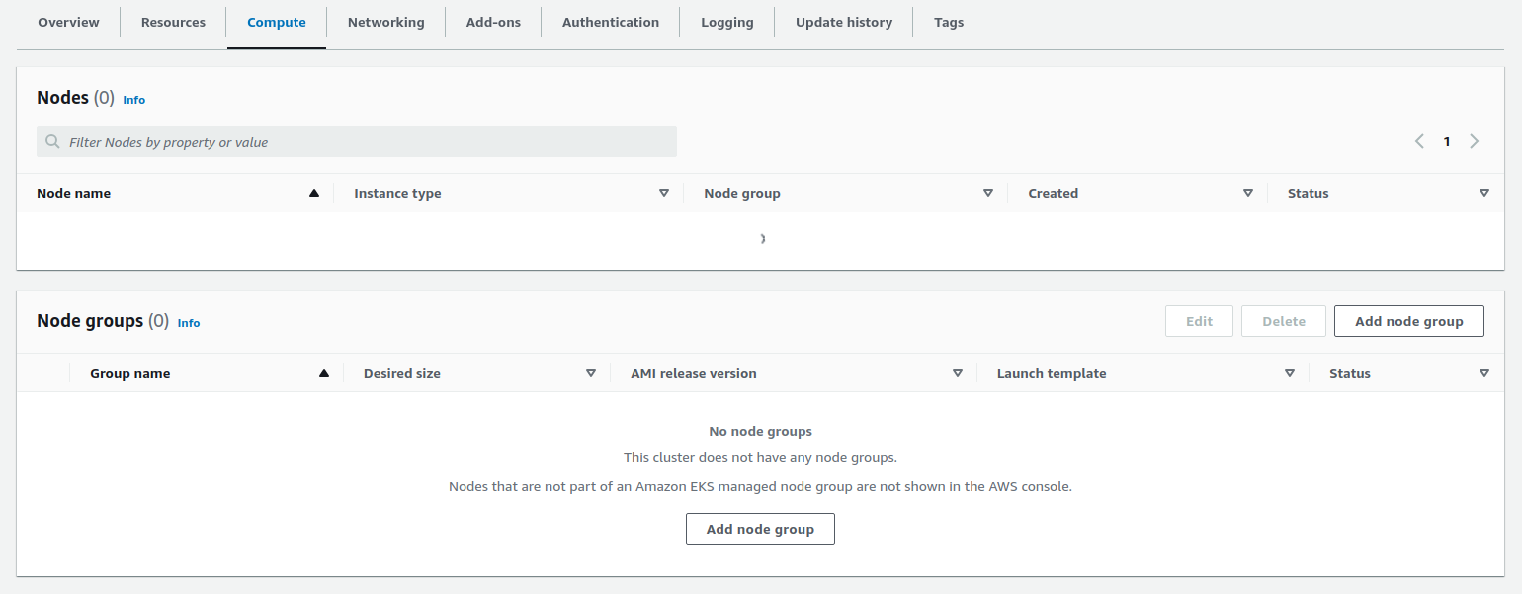Open the Launch template column filter icon

point(1290,373)
